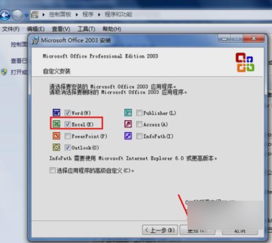Click the address bar Control Panel icon
272x243 pixels.
pyautogui.click(x=34, y=15)
